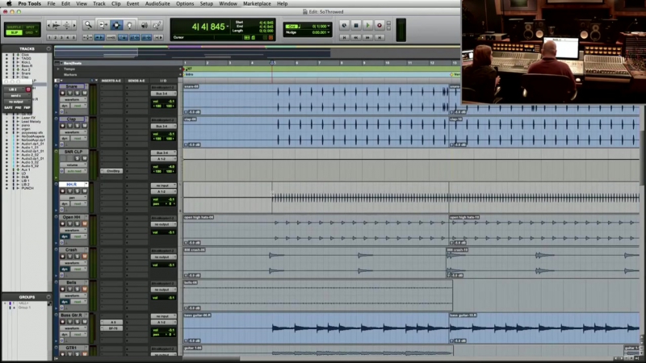Screen dimensions: 646x363
Task: Click the BF-76 insert on Bass Gtr.R
Action: [112, 328]
